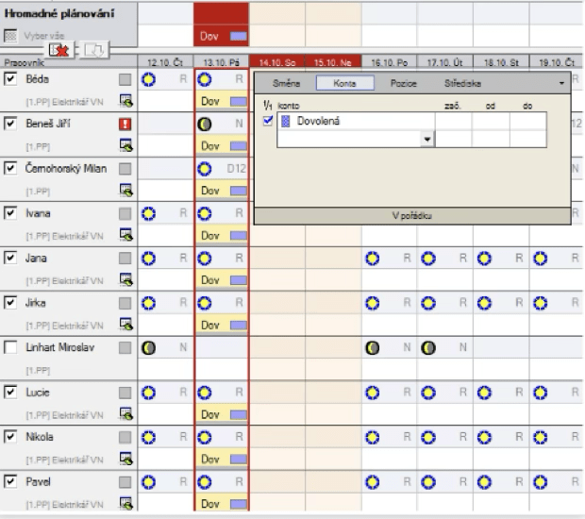Open Lucie's plan detail icon
The image size is (585, 519).
click(126, 414)
